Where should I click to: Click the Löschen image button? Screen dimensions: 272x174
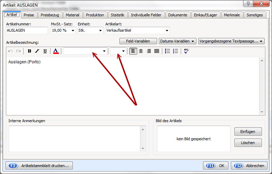248,143
